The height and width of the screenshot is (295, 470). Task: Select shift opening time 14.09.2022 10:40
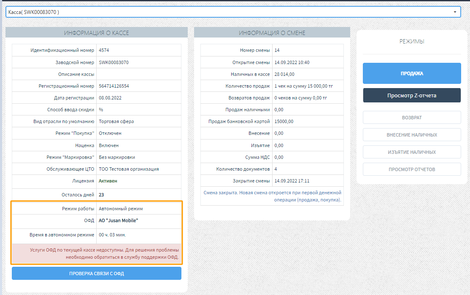(x=292, y=63)
